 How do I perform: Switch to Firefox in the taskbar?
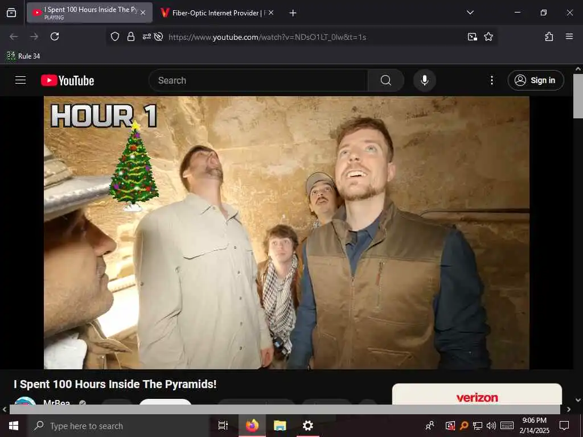click(x=252, y=426)
